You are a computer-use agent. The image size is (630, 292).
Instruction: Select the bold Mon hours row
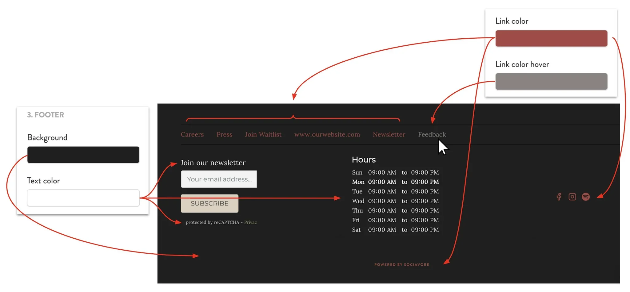tap(395, 182)
